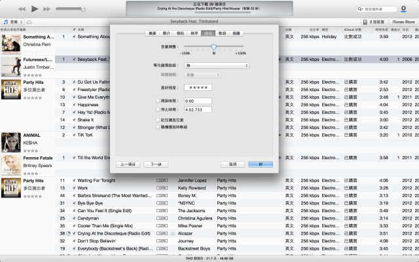Click the Christina Perri artist label
Viewport: 419px width, 262px height.
[37, 45]
